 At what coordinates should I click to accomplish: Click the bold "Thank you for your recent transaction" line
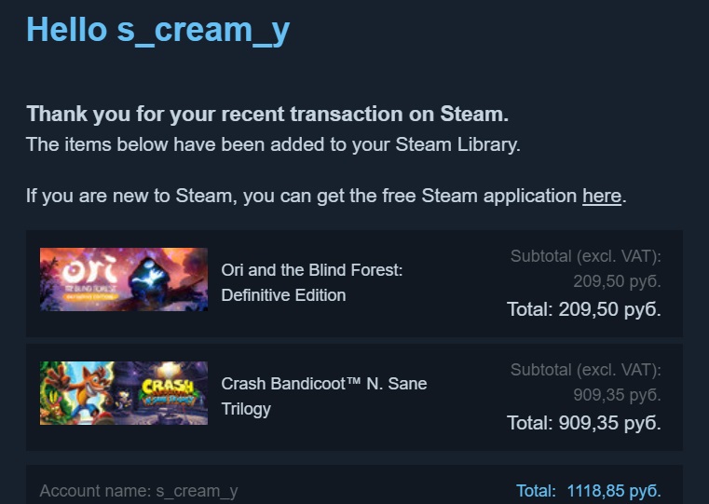[267, 115]
